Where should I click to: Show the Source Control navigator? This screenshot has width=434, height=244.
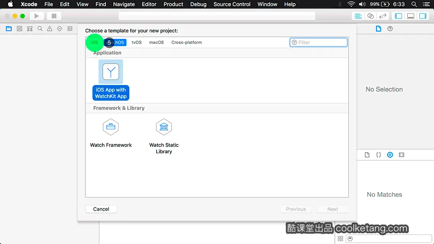pyautogui.click(x=19, y=29)
